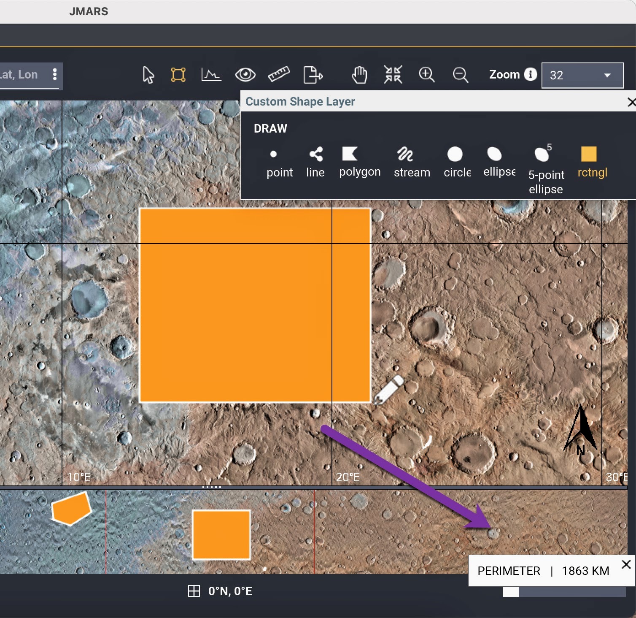
Task: Select the rctngl draw option
Action: click(x=592, y=162)
